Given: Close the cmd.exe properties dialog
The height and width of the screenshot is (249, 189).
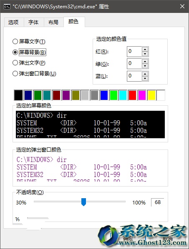Looking at the screenshot, I should coord(182,7).
